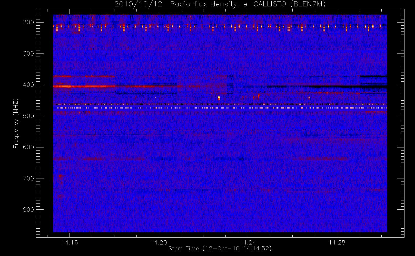Click the 200 frequency tick label
Viewport: 415px width, 256px height.
28,22
